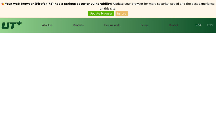Switch site language to KOR
The image size is (216, 121).
pyautogui.click(x=199, y=25)
